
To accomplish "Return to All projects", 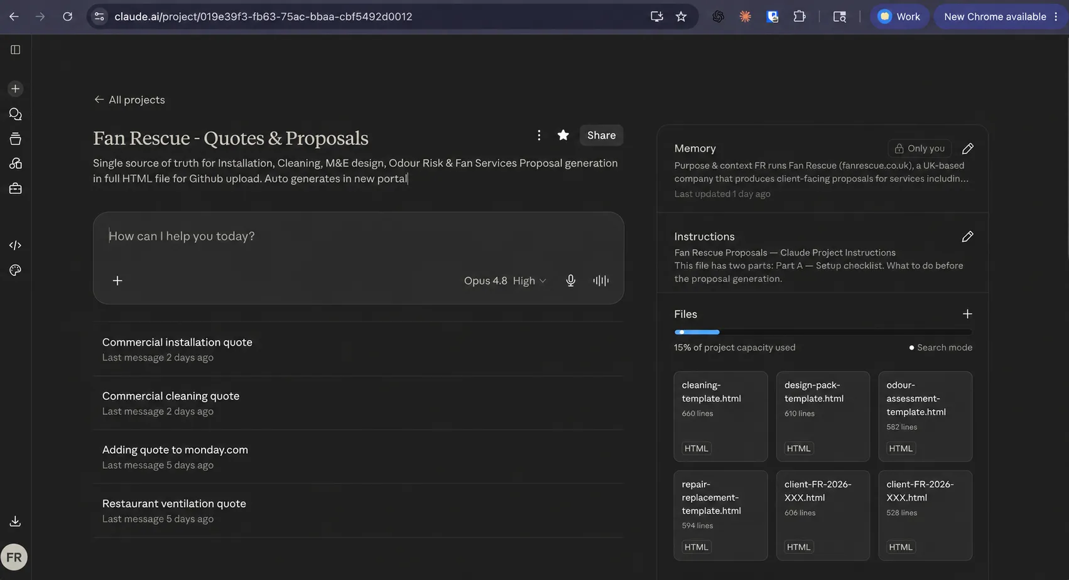I will [x=129, y=100].
